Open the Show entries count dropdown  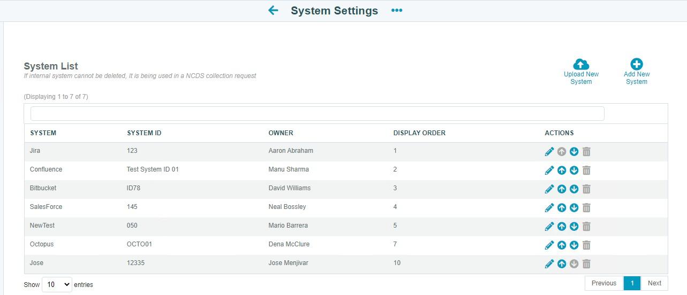click(x=57, y=284)
